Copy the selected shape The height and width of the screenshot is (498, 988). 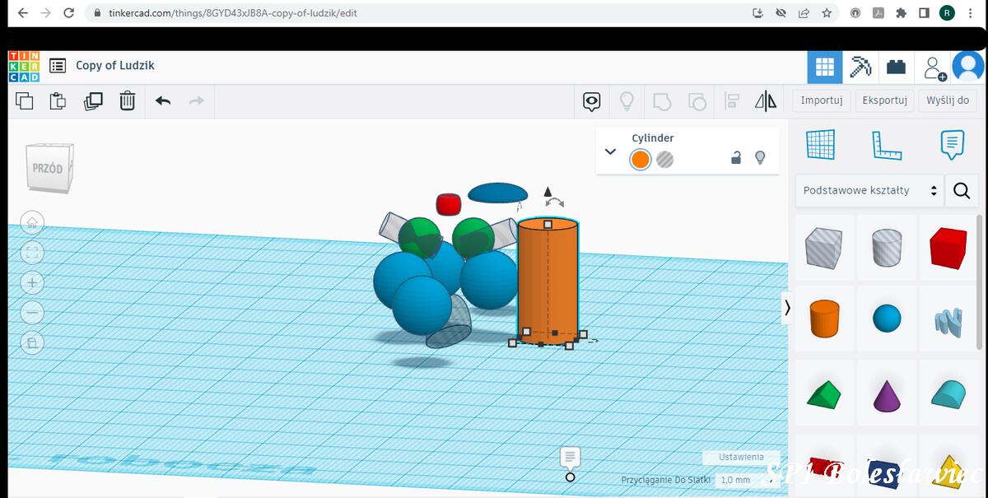[25, 101]
